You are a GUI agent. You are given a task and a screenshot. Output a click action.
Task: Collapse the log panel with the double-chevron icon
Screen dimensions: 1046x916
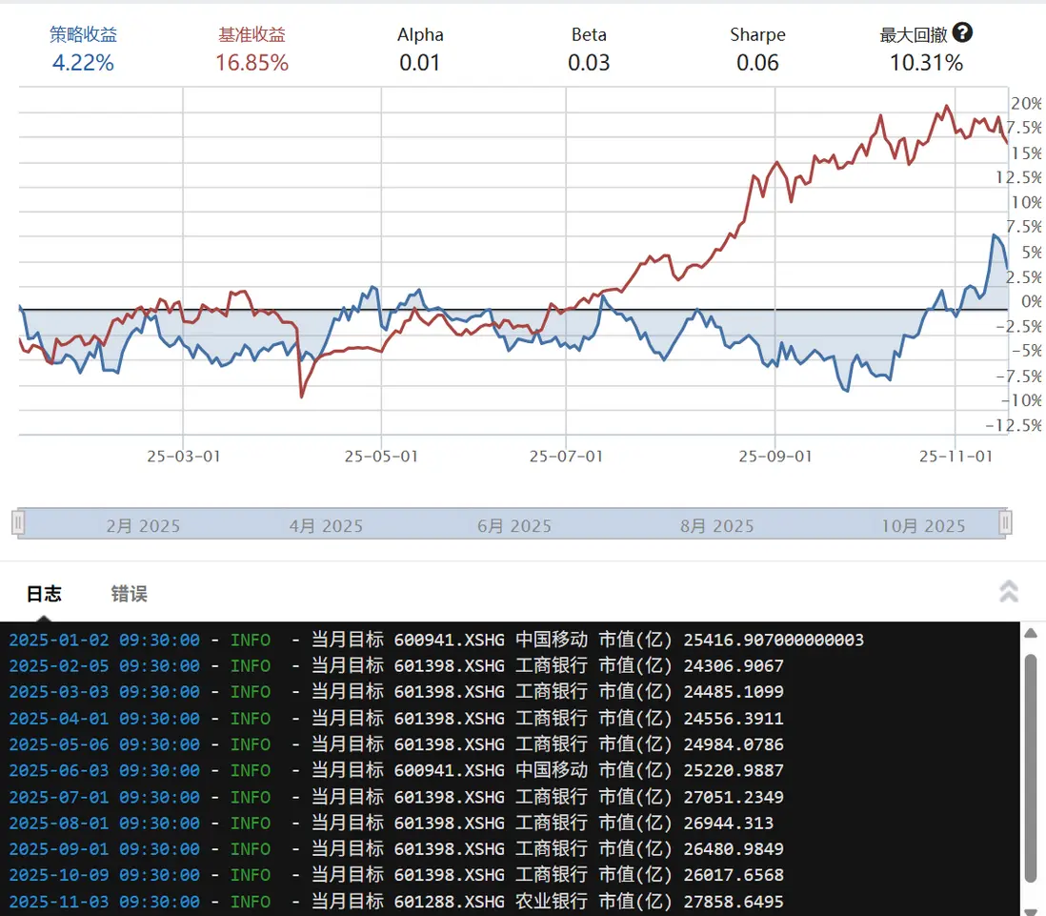1009,591
